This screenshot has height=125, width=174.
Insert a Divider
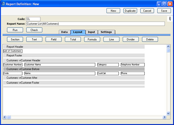pyautogui.click(x=131, y=39)
